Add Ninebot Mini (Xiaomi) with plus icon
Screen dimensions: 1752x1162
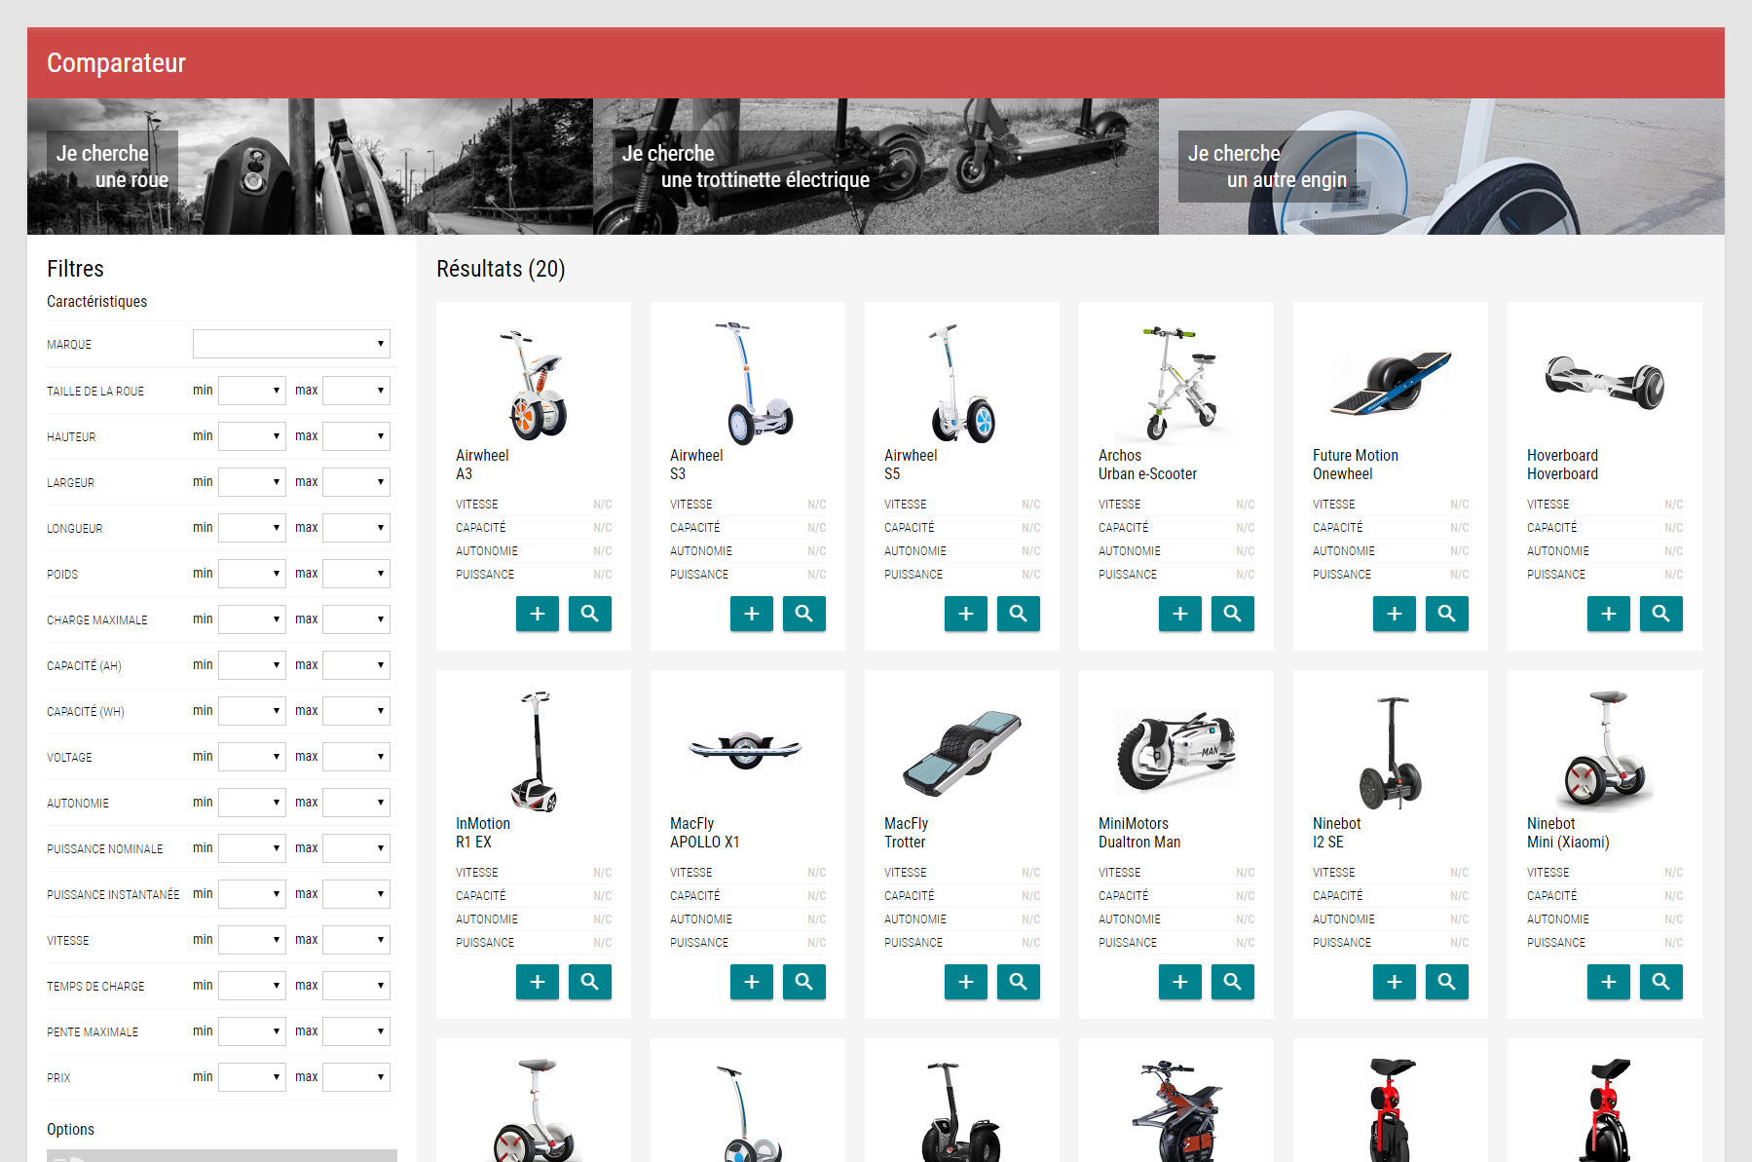click(x=1609, y=982)
